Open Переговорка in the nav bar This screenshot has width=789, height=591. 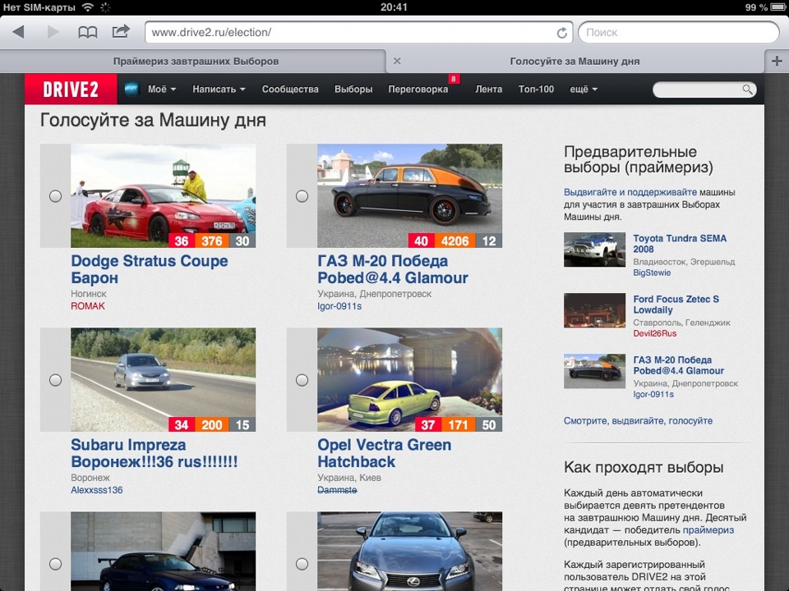click(x=418, y=89)
